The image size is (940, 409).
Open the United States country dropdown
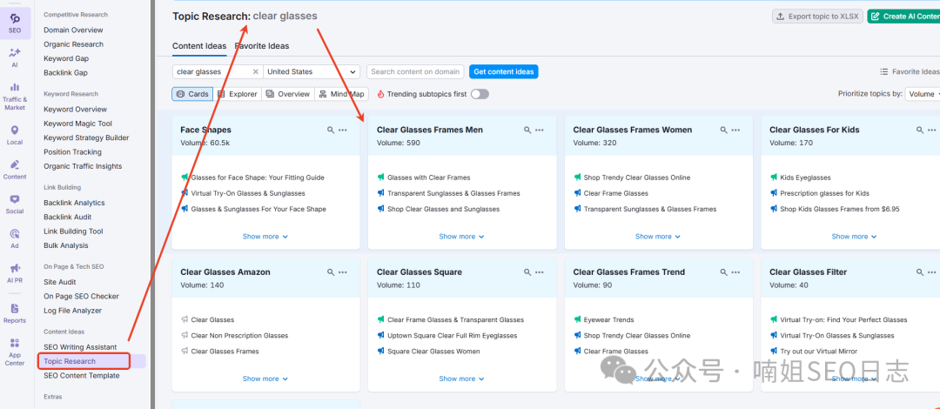click(312, 72)
